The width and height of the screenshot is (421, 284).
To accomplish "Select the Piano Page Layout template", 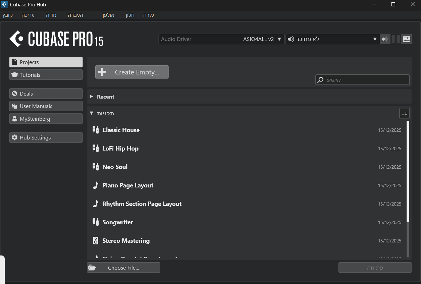I will (247, 185).
